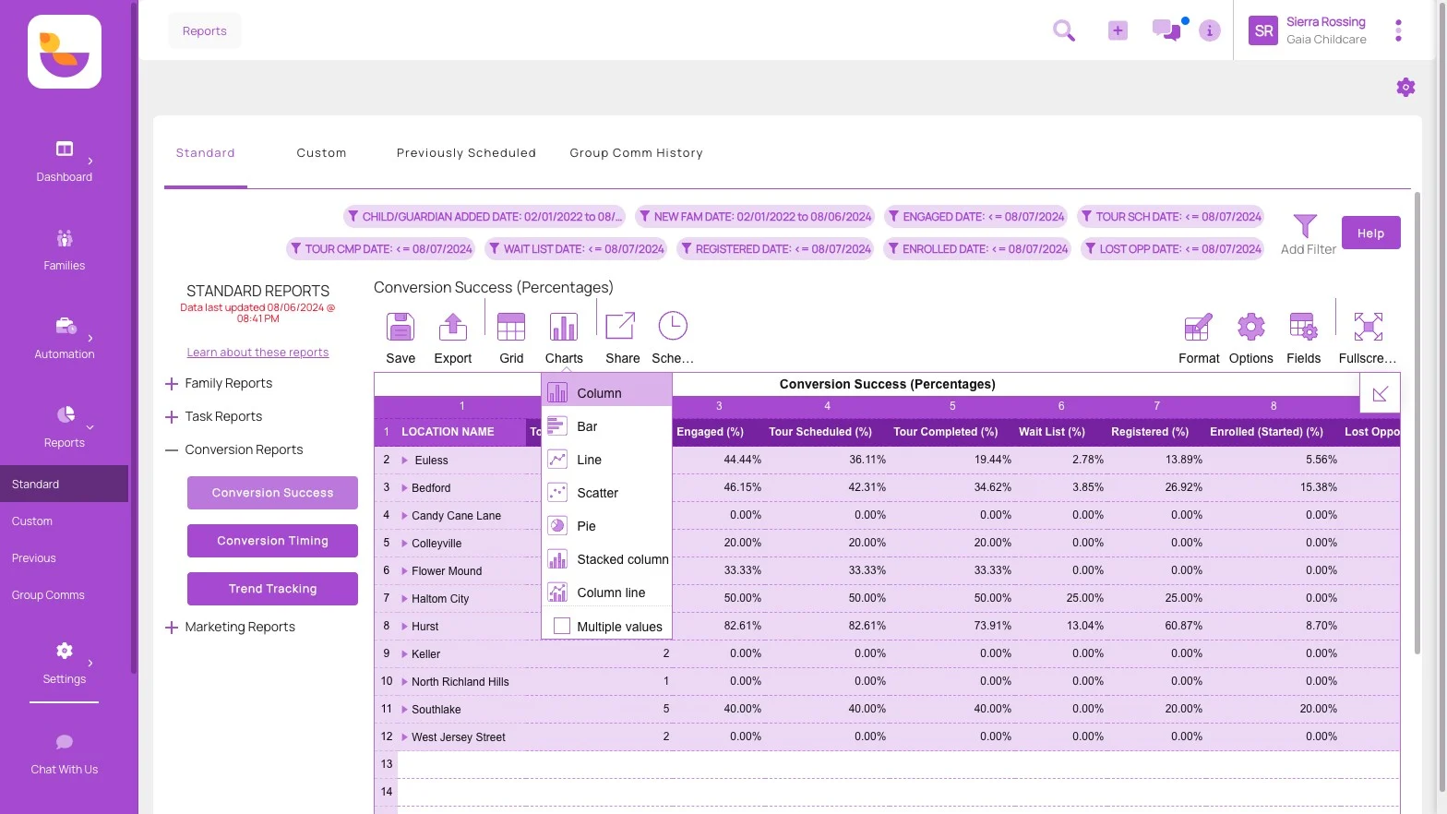Expand the Candy Cane Lane row

(x=404, y=515)
